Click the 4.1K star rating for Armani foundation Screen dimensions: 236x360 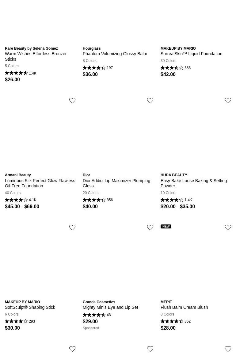(21, 200)
